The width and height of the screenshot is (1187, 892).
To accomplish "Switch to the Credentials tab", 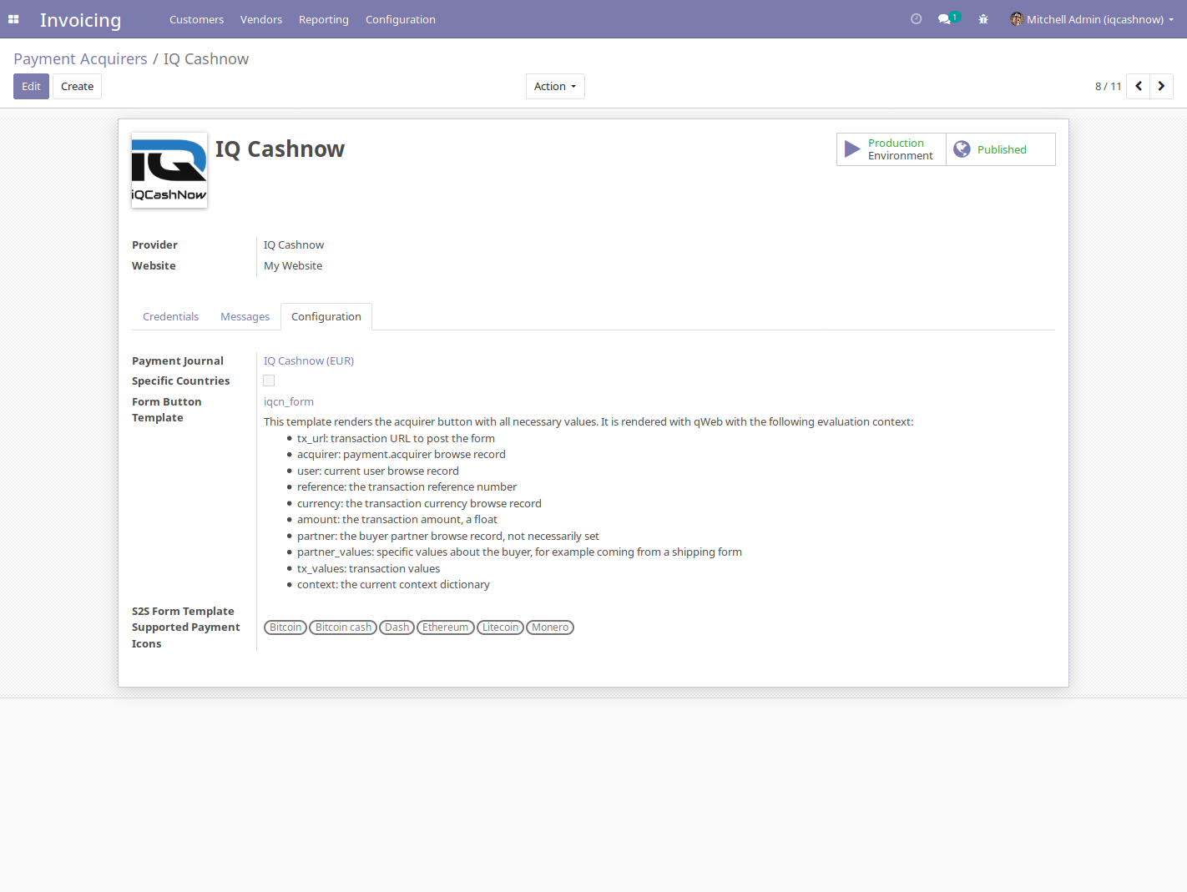I will (x=170, y=316).
